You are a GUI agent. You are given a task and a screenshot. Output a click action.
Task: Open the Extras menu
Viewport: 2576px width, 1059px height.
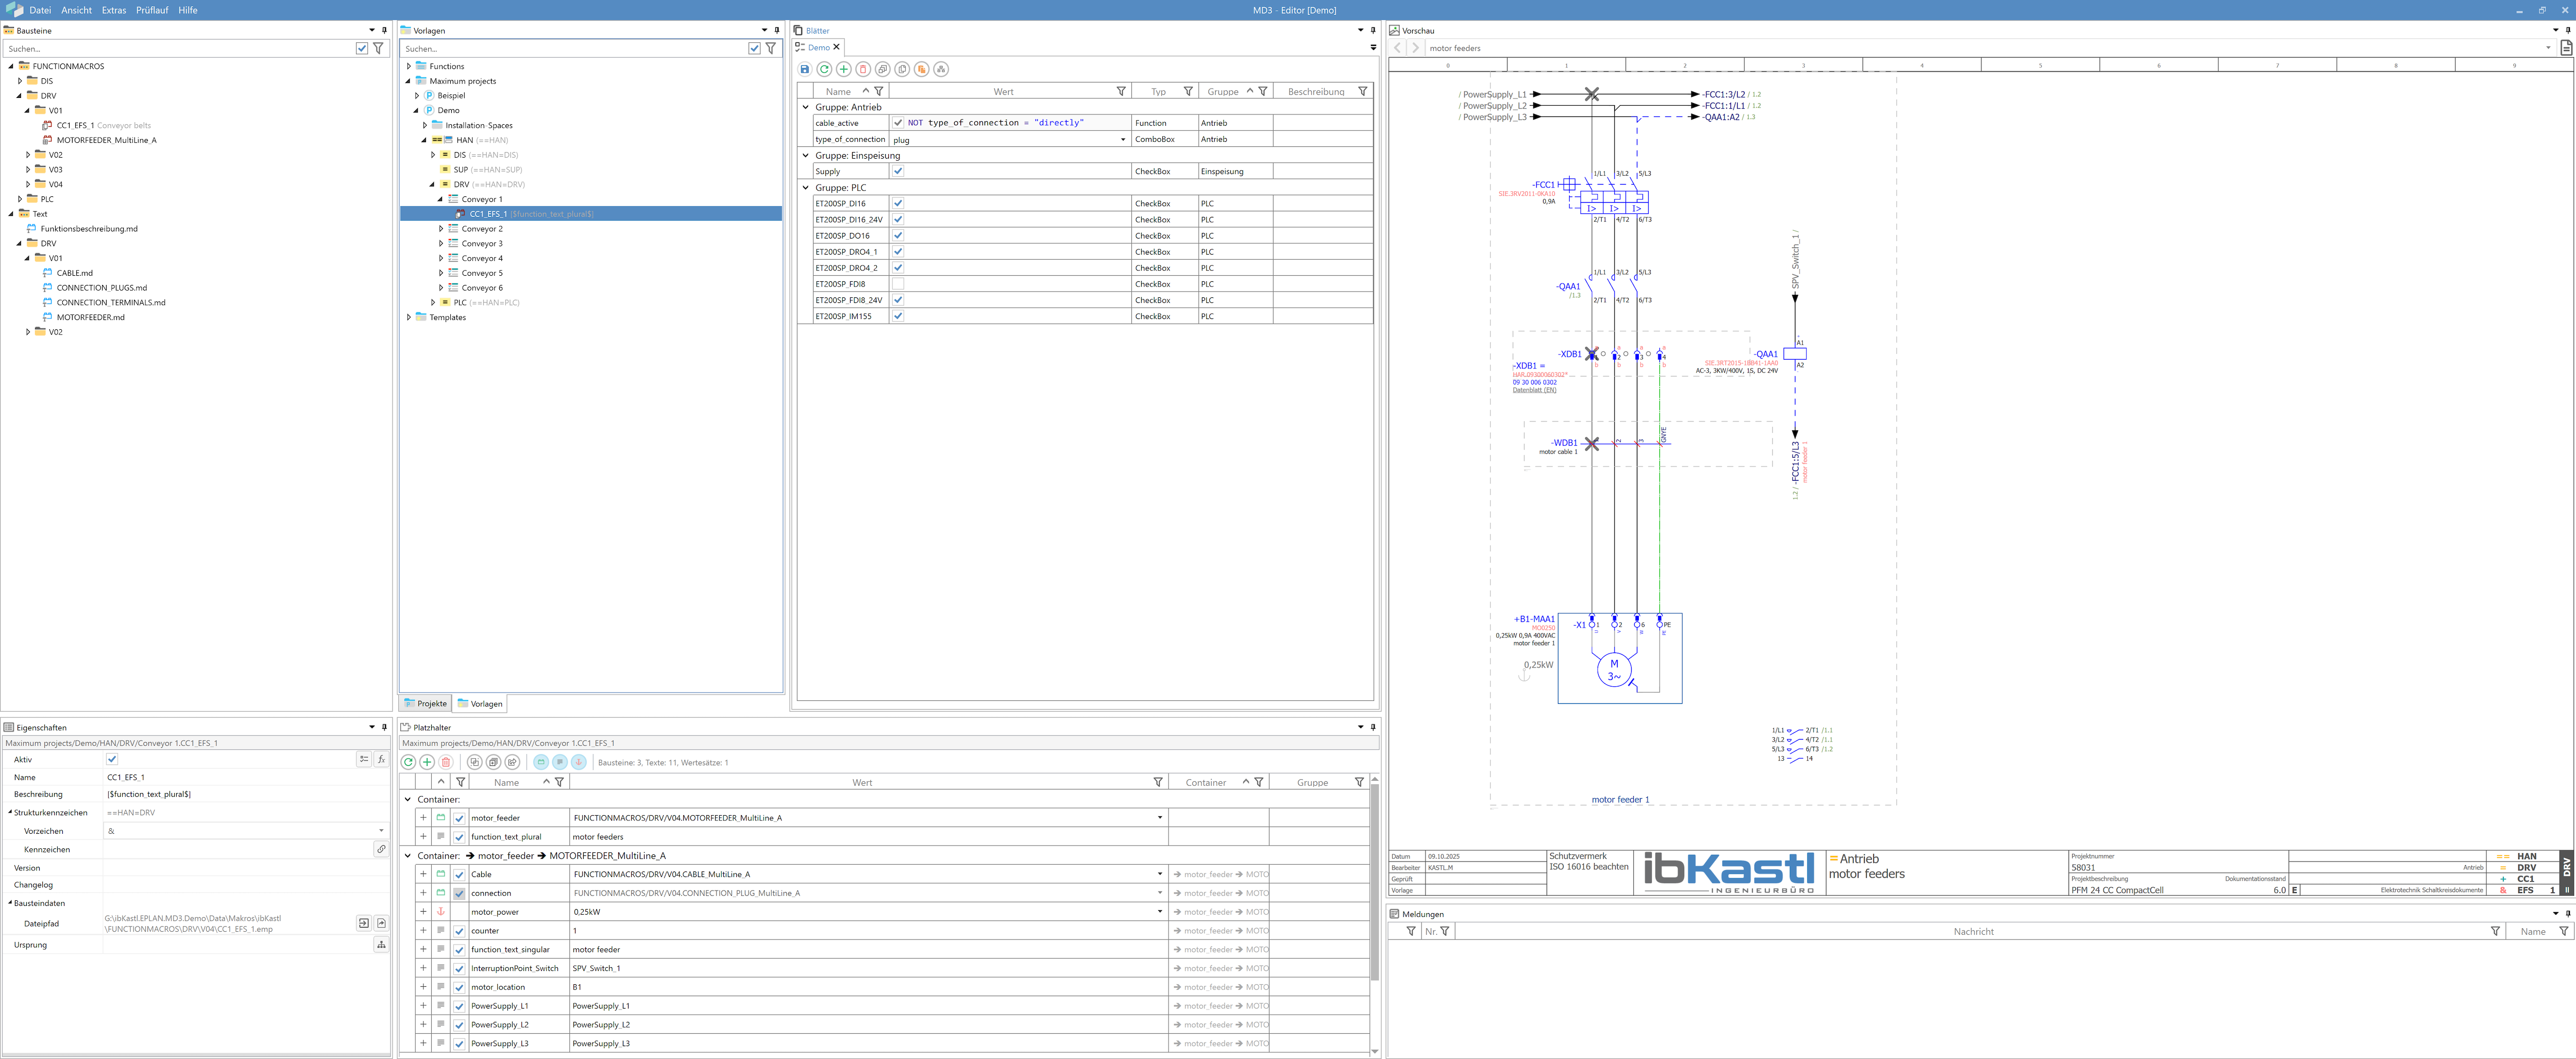114,10
